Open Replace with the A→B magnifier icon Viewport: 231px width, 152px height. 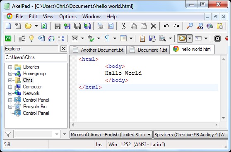point(200,26)
